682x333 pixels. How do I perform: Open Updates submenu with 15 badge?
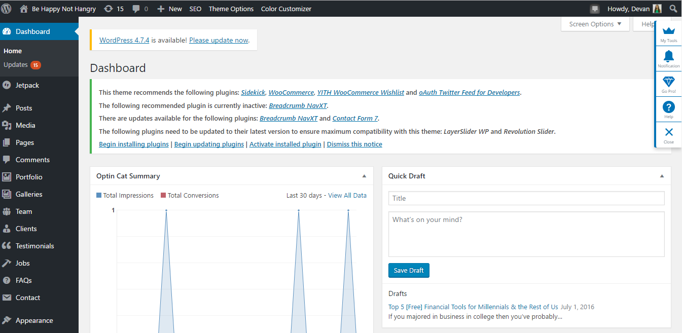(22, 65)
